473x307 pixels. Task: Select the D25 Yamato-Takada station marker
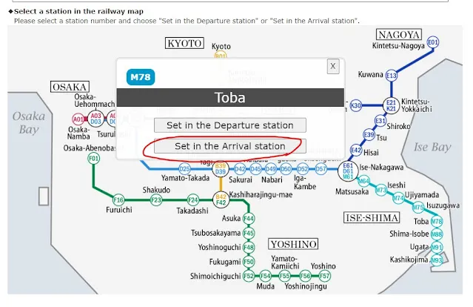185,169
